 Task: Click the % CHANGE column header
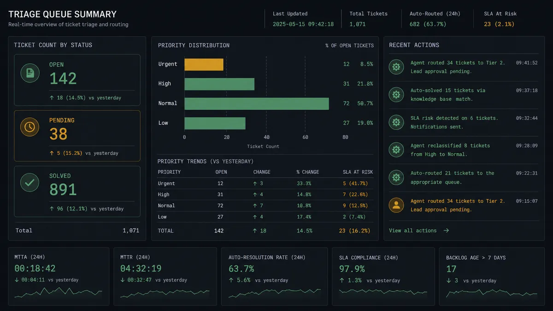pyautogui.click(x=308, y=172)
